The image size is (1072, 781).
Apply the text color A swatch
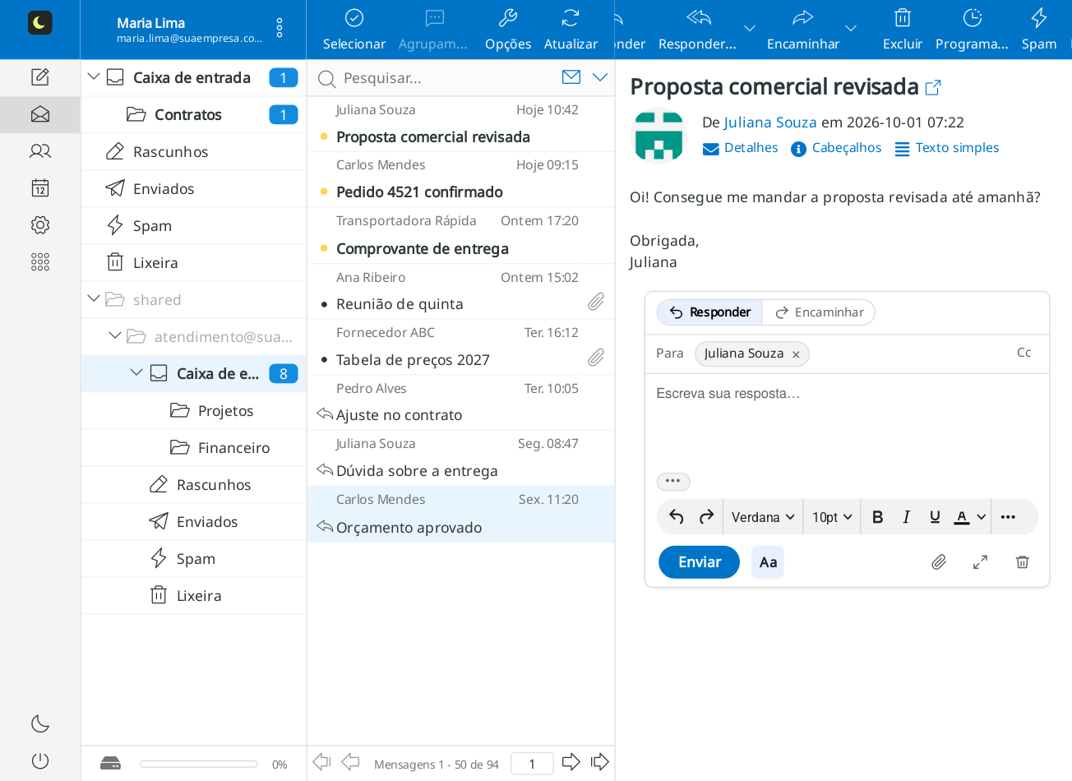click(961, 517)
